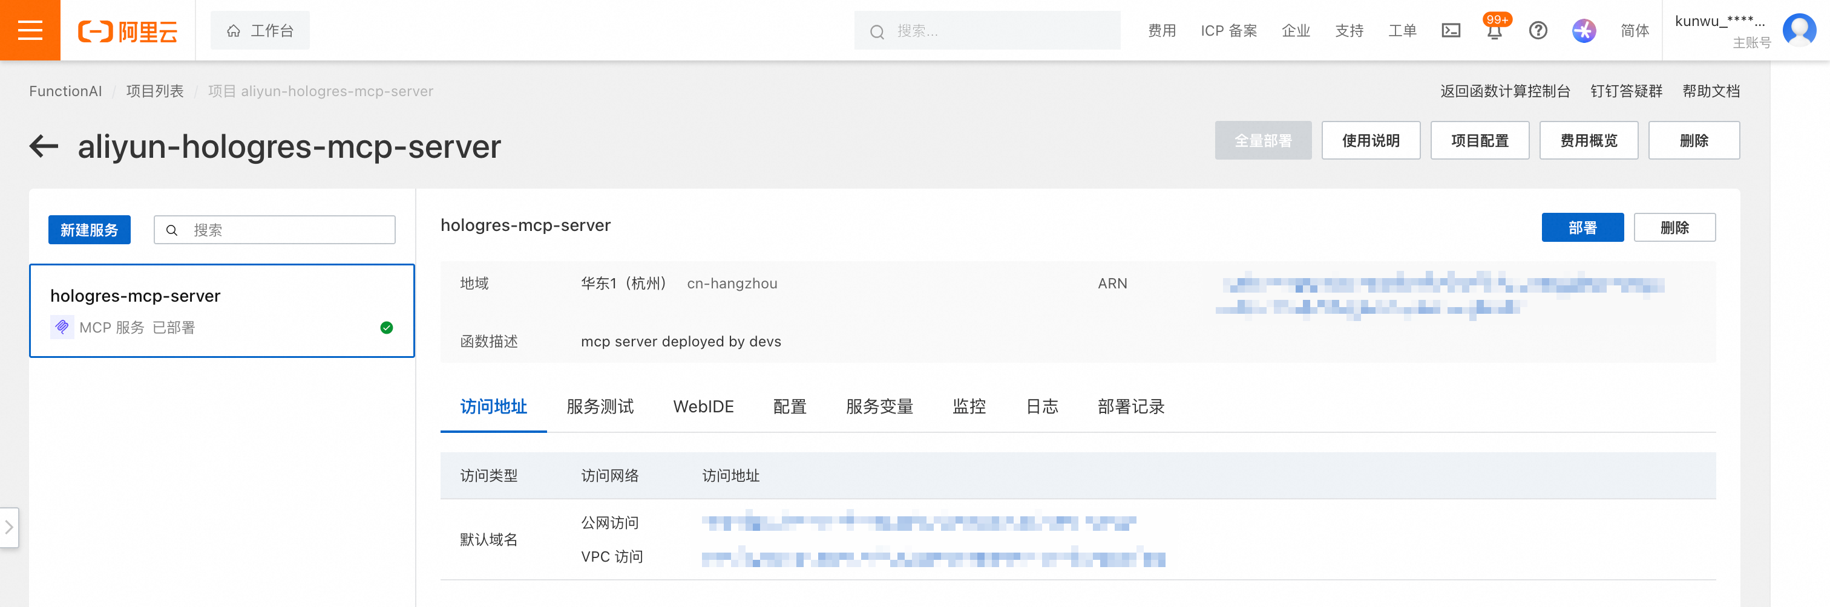Click the back arrow beside project title
Screen dimensions: 1830x607
pyautogui.click(x=44, y=146)
